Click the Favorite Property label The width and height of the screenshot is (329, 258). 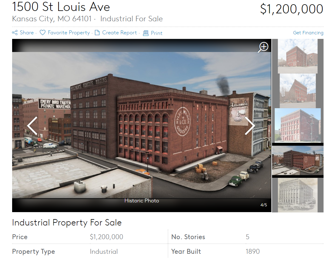click(x=69, y=33)
